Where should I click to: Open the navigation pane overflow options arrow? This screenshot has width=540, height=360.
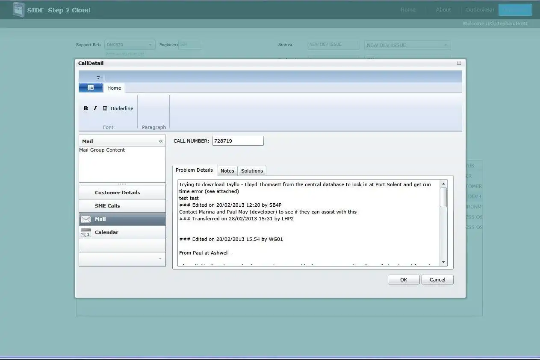coord(160,259)
